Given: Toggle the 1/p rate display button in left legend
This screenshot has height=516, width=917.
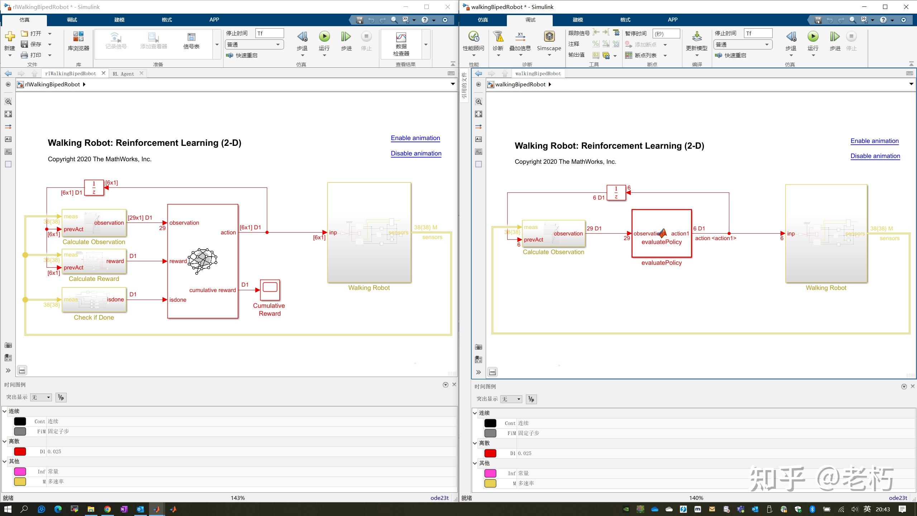Looking at the screenshot, I should pyautogui.click(x=61, y=397).
